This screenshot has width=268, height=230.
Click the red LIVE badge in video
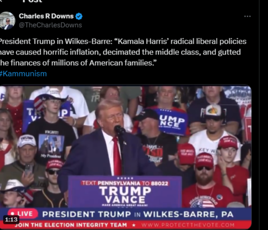[23, 213]
